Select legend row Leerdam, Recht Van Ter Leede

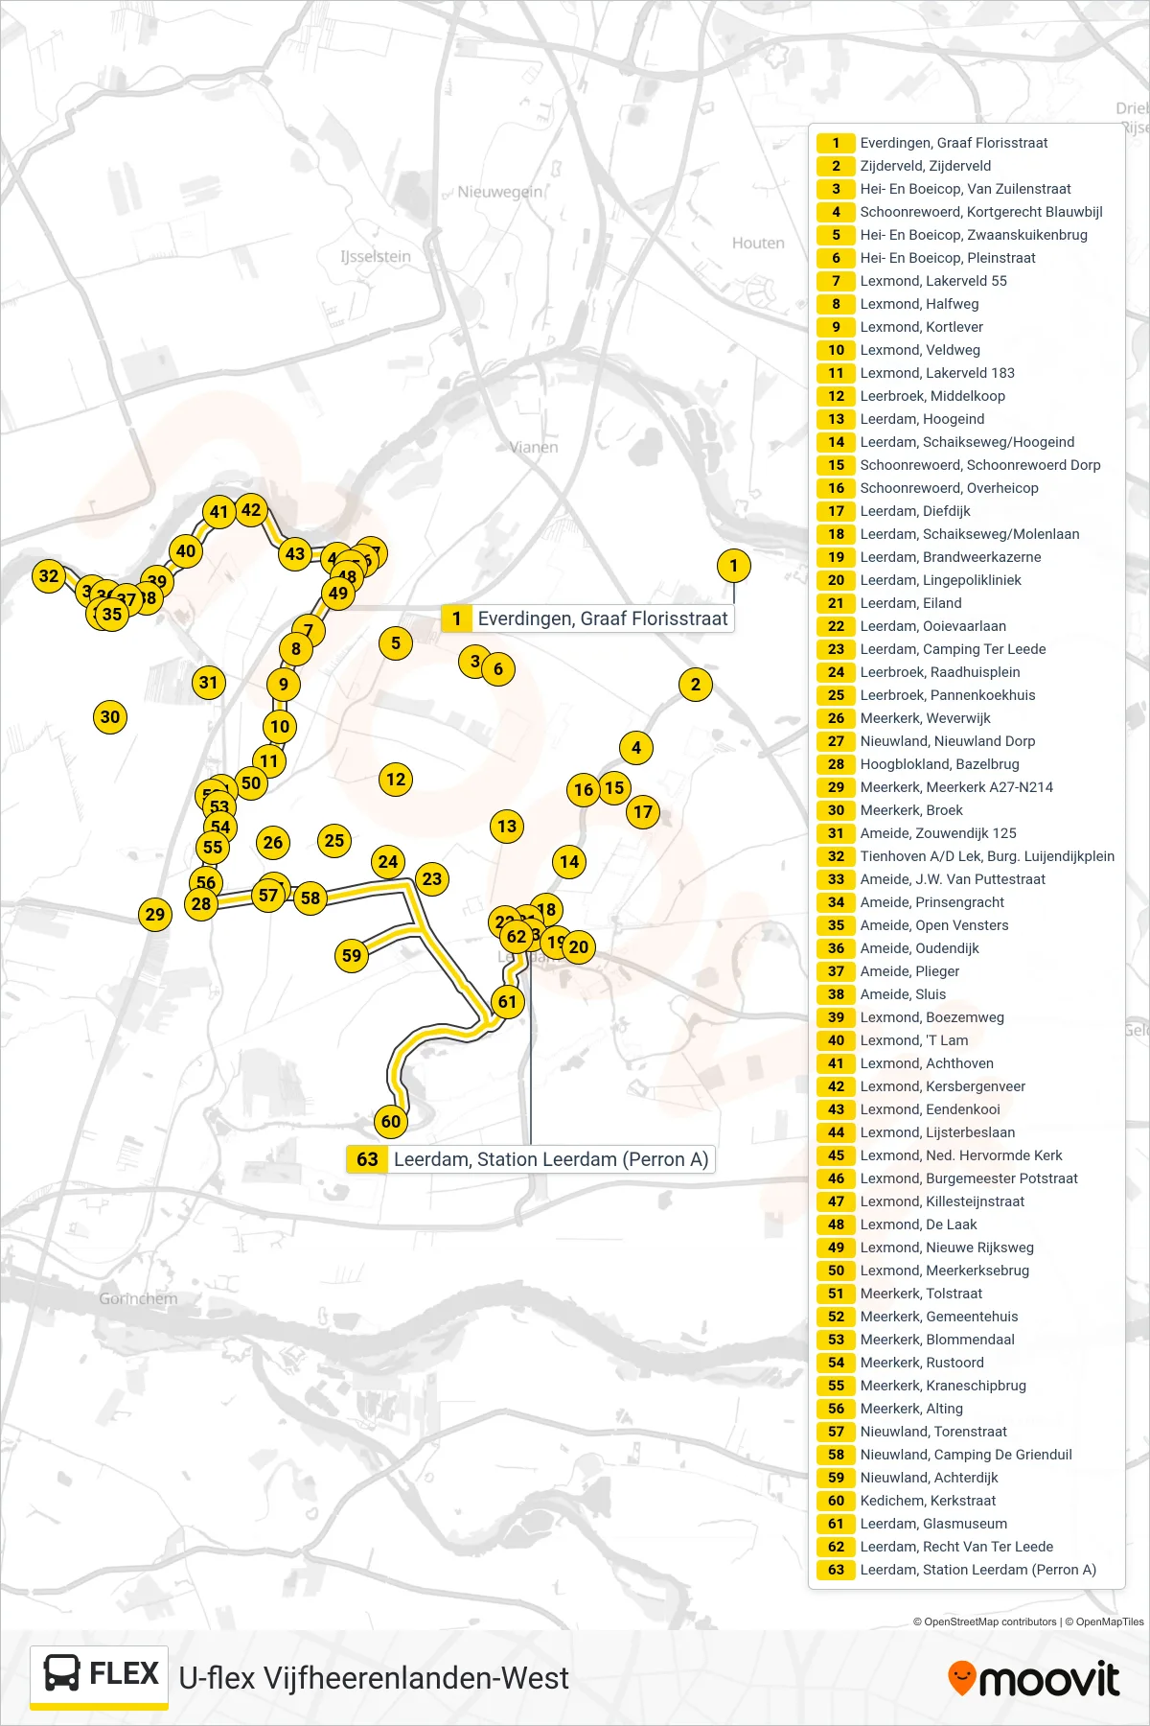pyautogui.click(x=966, y=1547)
